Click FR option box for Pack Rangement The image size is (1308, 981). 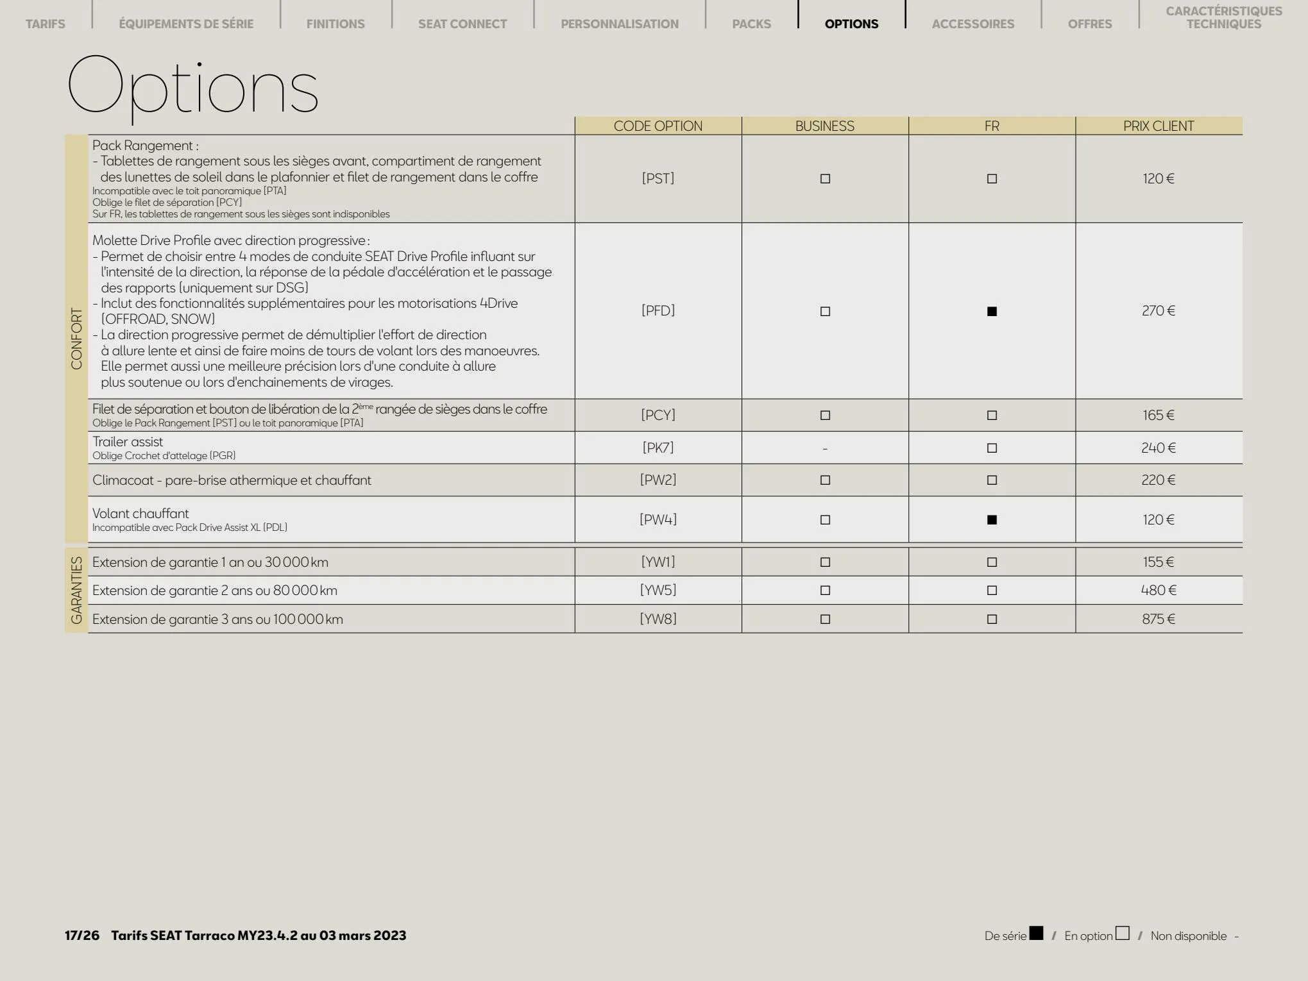(992, 179)
